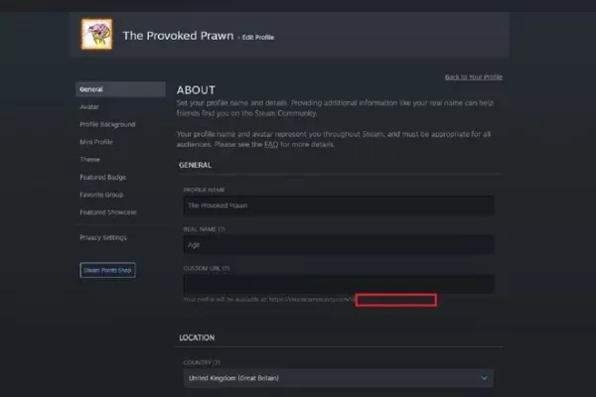596x397 pixels.
Task: Open the General settings tab
Action: (x=120, y=89)
